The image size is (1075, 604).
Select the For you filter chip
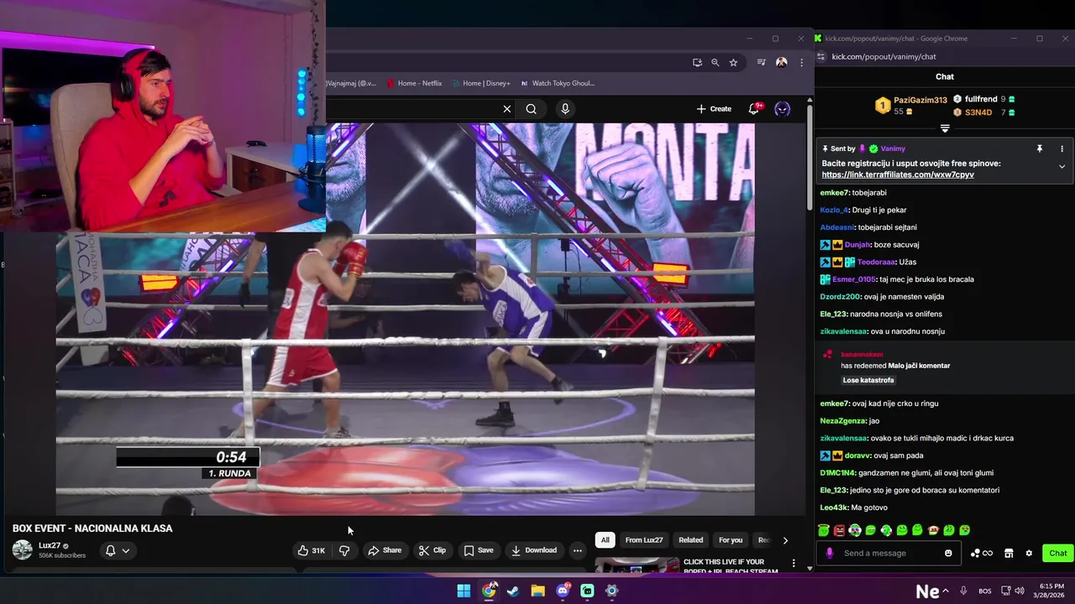pos(731,540)
